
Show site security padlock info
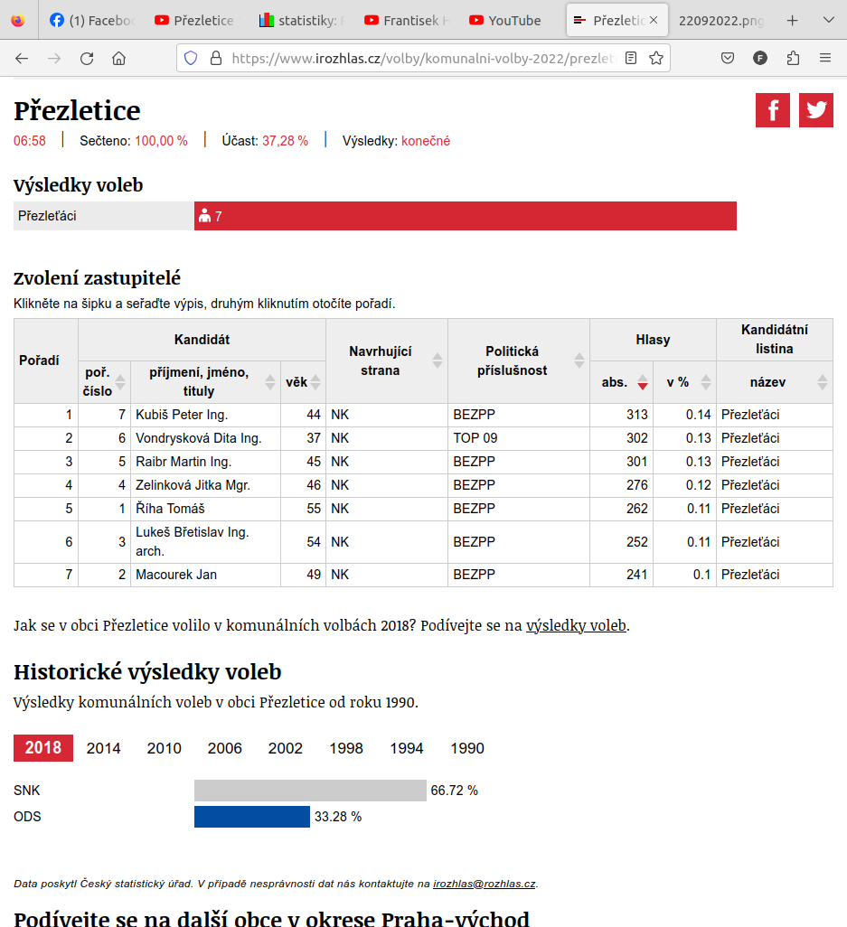coord(216,58)
